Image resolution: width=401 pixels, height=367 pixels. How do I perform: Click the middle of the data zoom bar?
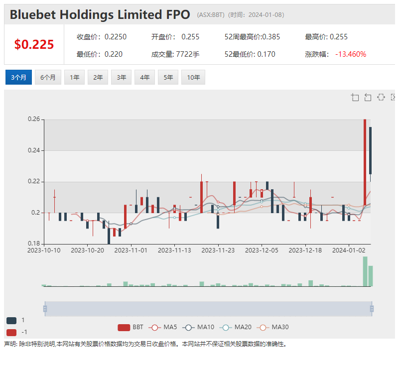(208, 309)
